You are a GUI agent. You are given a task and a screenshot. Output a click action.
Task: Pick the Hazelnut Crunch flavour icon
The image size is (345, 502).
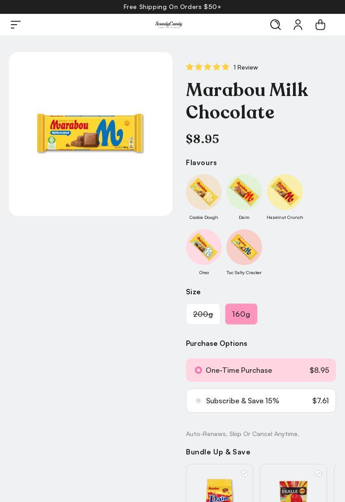(x=285, y=192)
